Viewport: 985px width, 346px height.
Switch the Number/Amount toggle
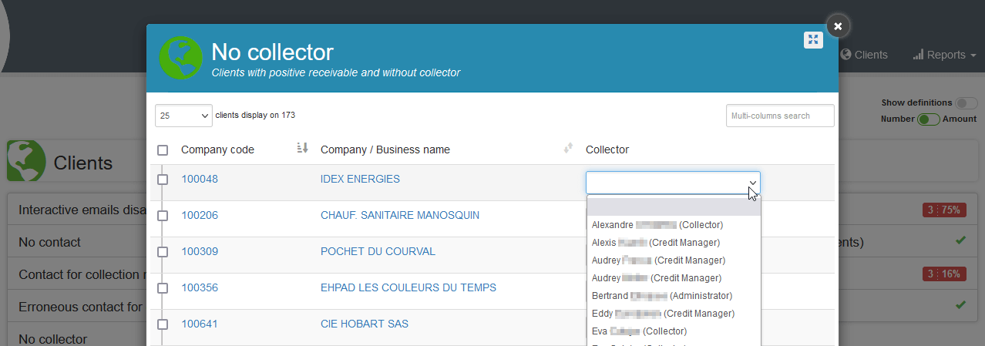coord(928,119)
